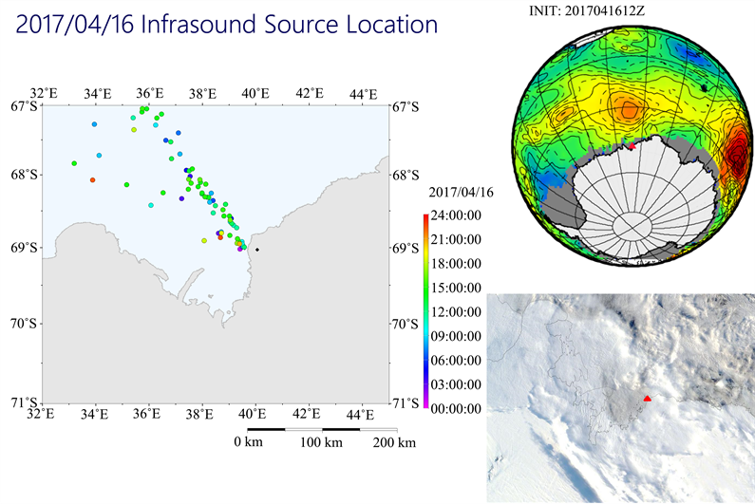Screen dimensions: 755x504
Task: Click the black diamond station marker on the map
Action: click(x=257, y=250)
